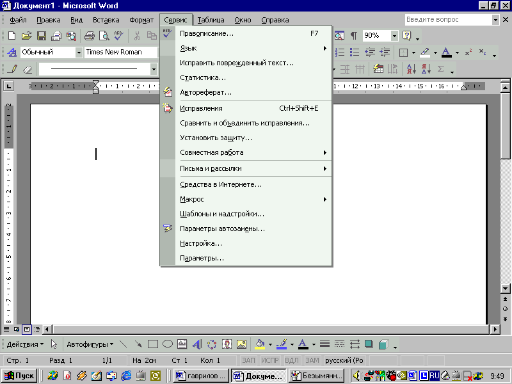The width and height of the screenshot is (512, 384).
Task: Switch to гаврилов taskbar window
Action: [200, 376]
